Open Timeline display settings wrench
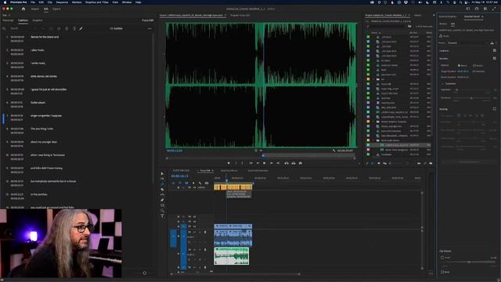This screenshot has height=282, width=501. 200,183
